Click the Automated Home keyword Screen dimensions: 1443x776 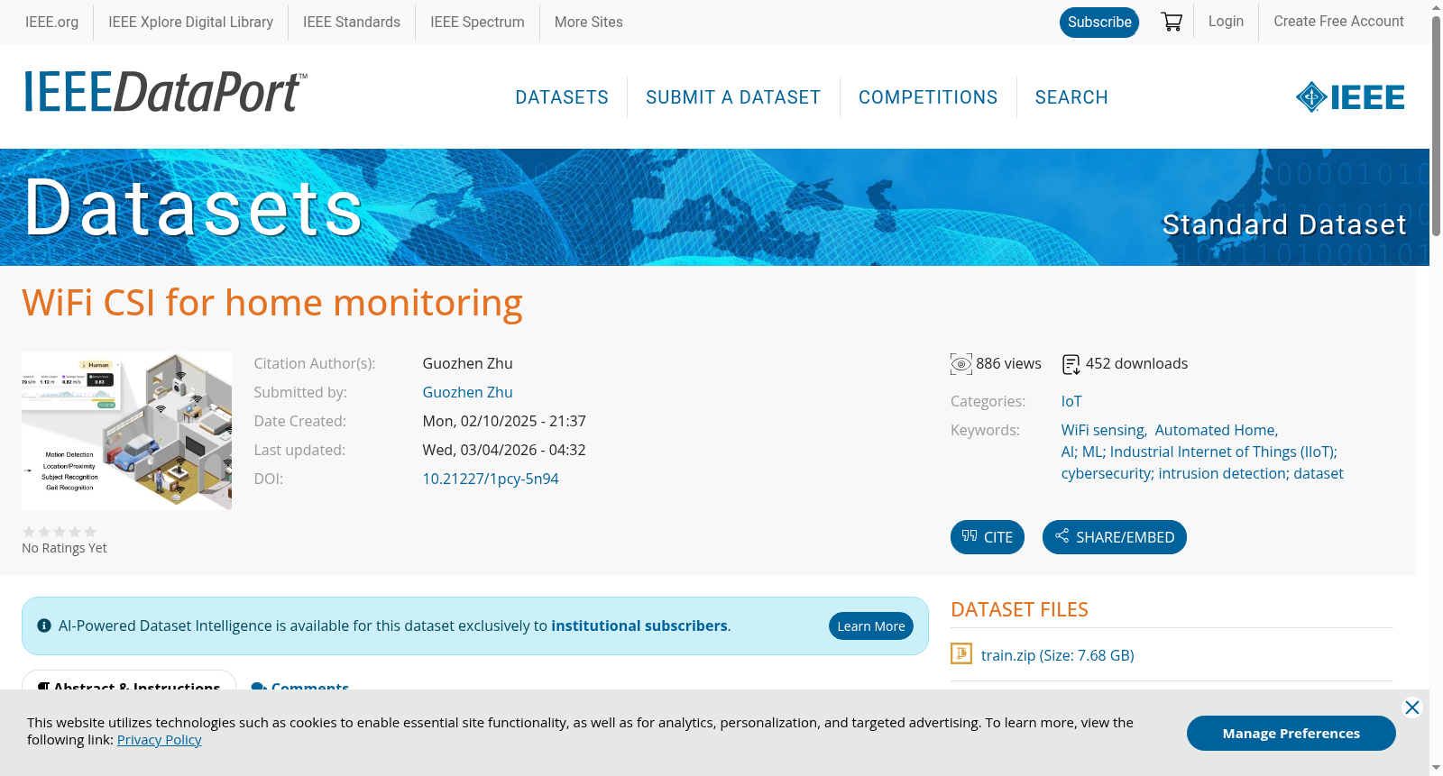tap(1215, 430)
